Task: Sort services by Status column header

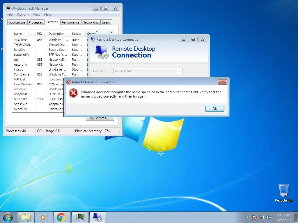Action: click(78, 34)
